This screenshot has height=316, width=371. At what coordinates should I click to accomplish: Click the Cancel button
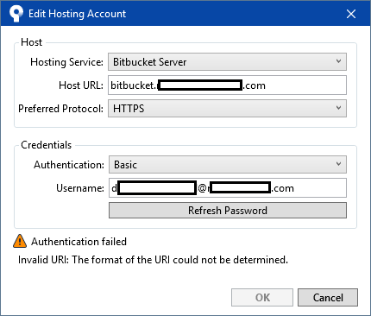[328, 297]
